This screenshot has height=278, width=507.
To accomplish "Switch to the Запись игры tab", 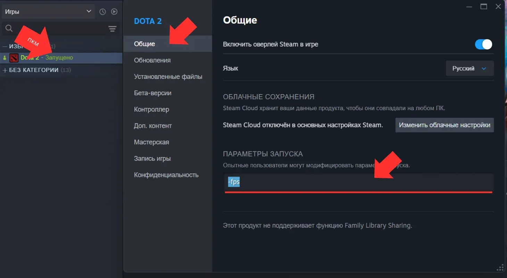I will (x=168, y=158).
